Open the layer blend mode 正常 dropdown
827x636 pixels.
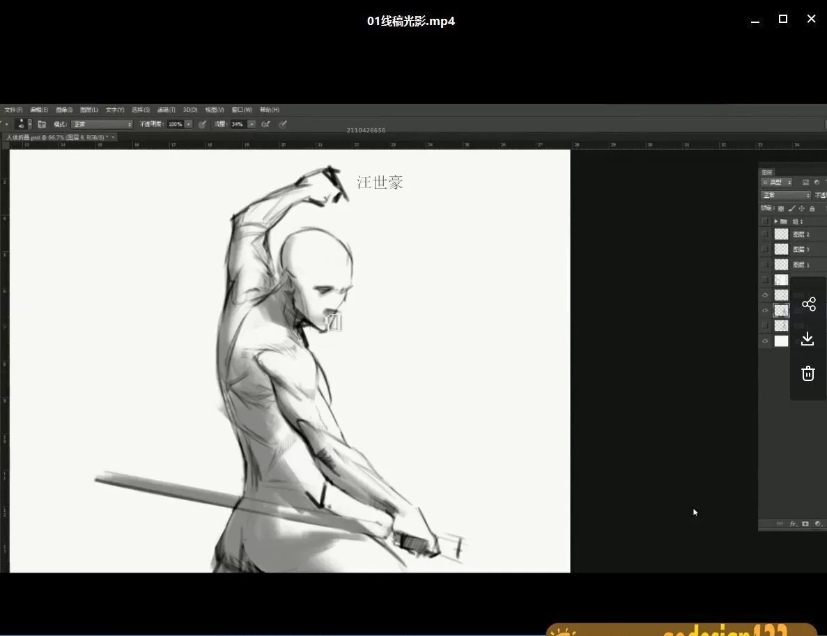coord(785,195)
